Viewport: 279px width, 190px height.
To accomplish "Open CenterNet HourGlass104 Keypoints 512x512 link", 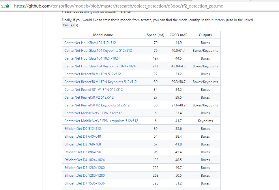I will pyautogui.click(x=98, y=51).
